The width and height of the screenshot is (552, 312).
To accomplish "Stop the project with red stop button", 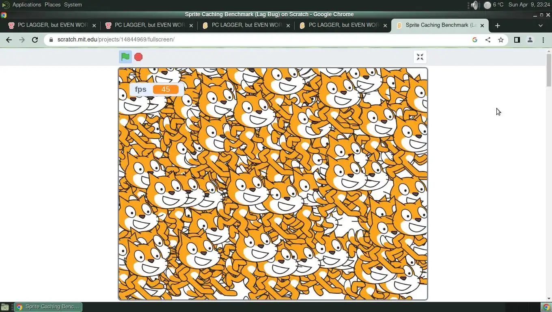I will tap(138, 57).
